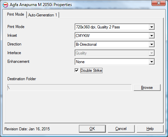Image resolution: width=168 pixels, height=137 pixels.
Task: Open the Direction Bi-Directional dropdown arrow
Action: click(x=152, y=44)
